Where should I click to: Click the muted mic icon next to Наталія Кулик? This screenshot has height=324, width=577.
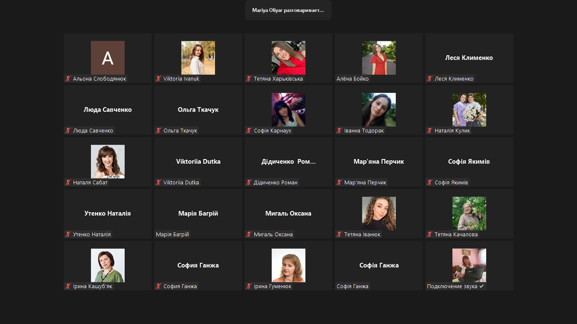pos(430,131)
